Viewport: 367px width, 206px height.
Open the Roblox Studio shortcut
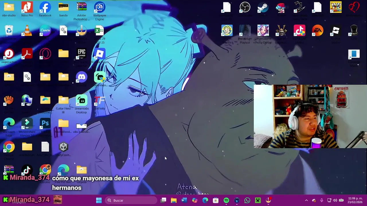tap(335, 30)
